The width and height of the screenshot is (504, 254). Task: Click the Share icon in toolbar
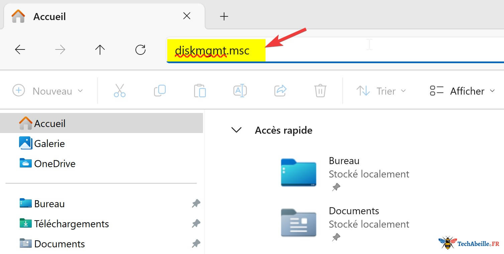point(280,91)
